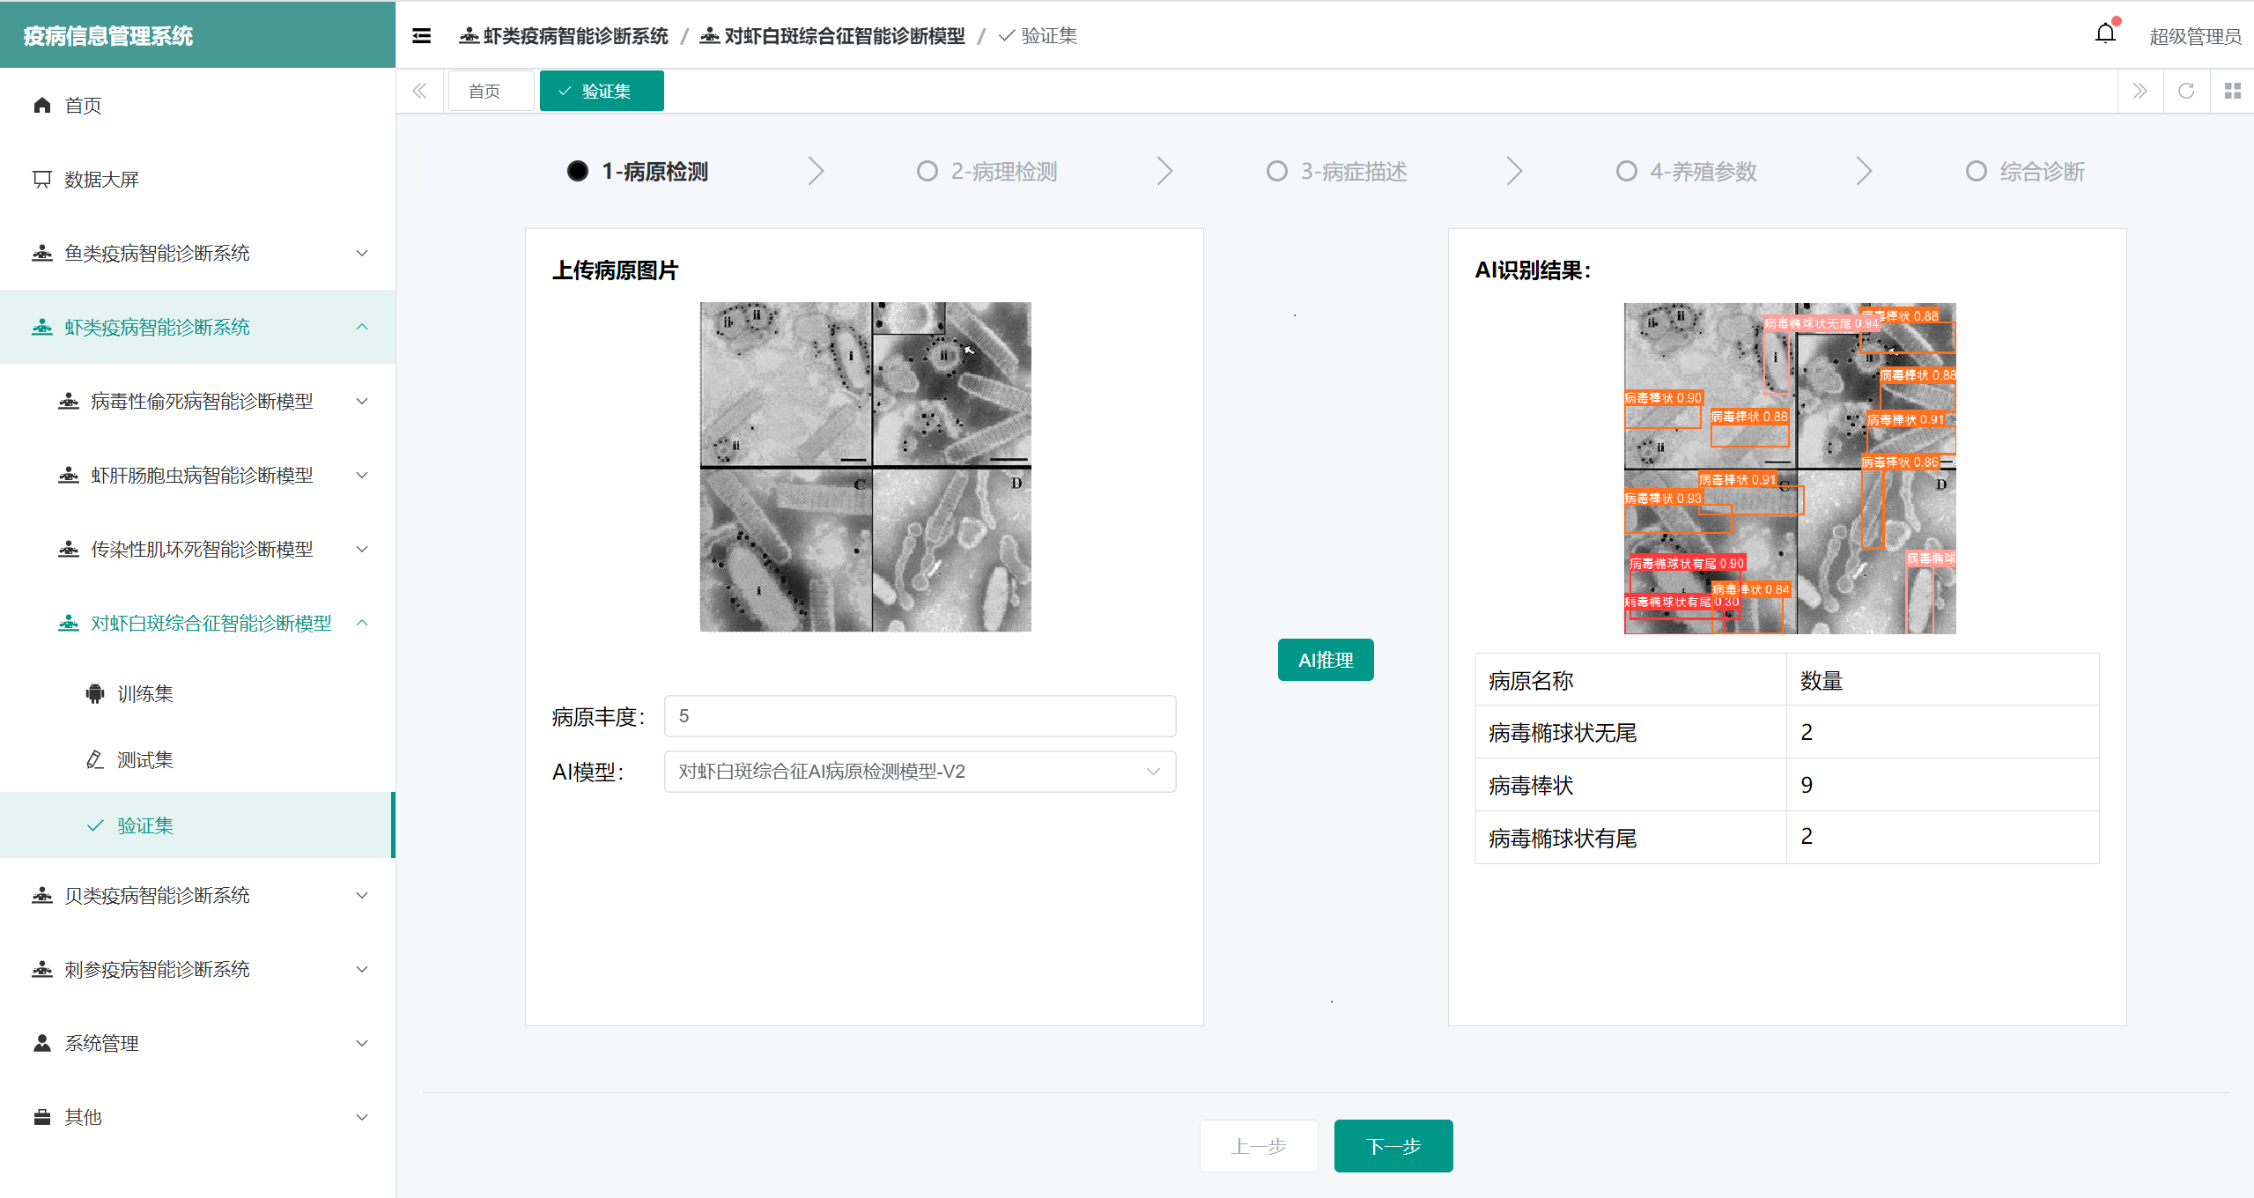
Task: 点击首页菜单前的房子图标
Action: coord(41,105)
